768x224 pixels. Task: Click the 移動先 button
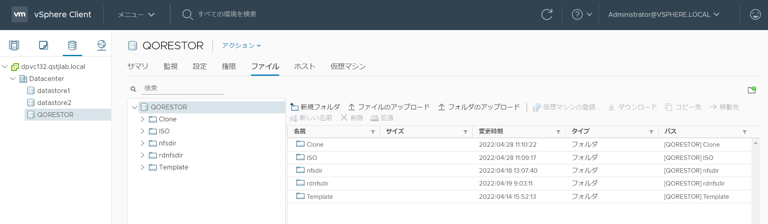724,107
